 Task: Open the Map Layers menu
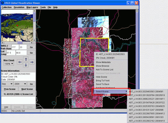coord(32,7)
